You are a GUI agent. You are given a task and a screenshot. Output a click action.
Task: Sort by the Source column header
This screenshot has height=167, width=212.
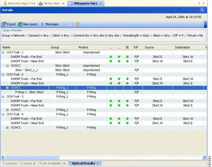[x=157, y=47]
